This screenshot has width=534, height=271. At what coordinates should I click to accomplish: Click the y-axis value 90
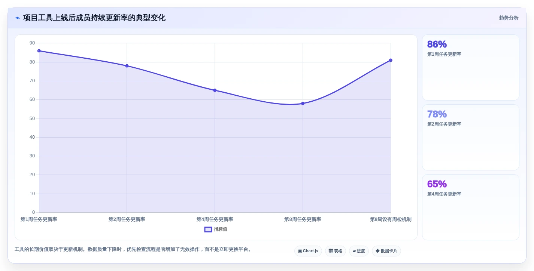tap(32, 43)
